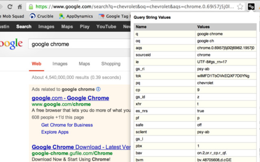
Task: Switch to the Maps results tab
Action: (x=84, y=64)
